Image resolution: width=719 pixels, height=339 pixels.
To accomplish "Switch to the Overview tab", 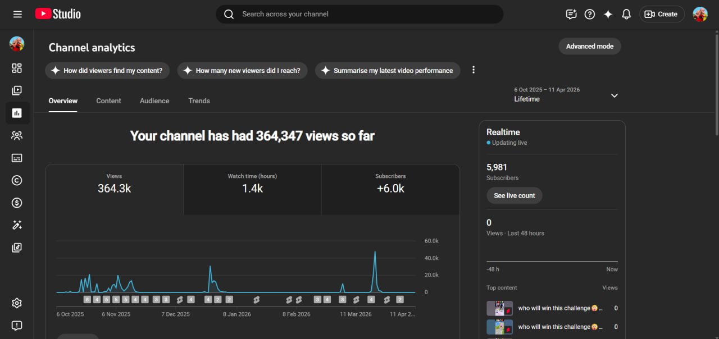I will tap(63, 101).
